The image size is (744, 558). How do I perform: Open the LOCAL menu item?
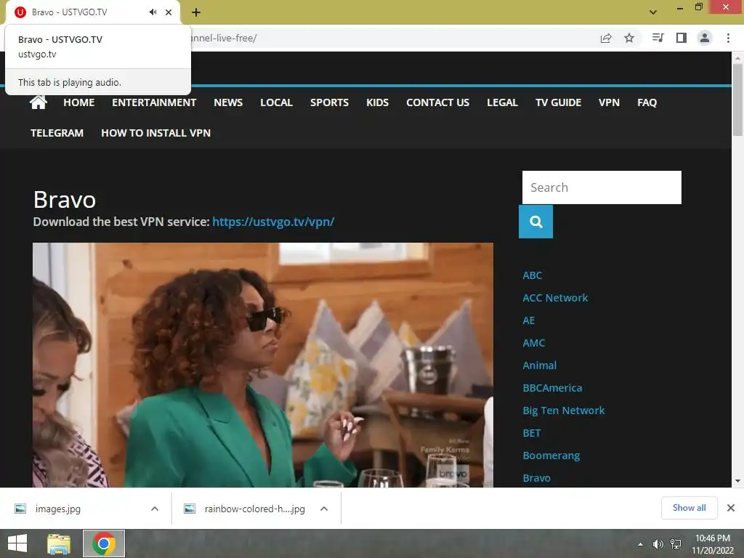pyautogui.click(x=276, y=102)
